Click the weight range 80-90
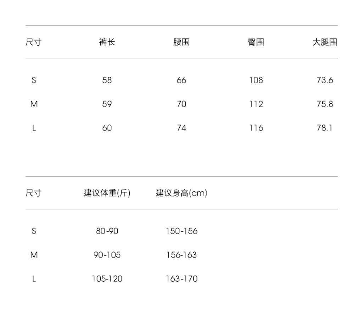 (107, 231)
